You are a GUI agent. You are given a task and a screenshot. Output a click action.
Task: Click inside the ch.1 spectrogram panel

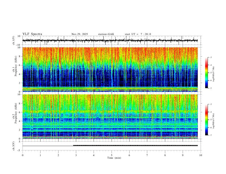coord(110,69)
